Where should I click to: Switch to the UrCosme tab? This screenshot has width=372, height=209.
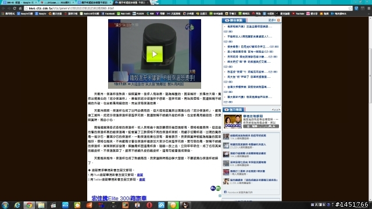[57, 2]
